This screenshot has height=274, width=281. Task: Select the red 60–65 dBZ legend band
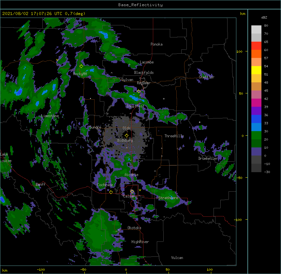point(256,46)
